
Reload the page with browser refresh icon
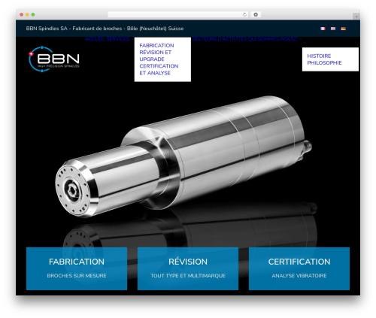pos(244,14)
